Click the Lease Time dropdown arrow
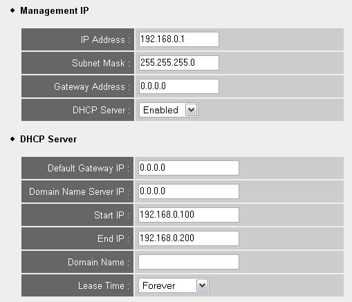This screenshot has height=302, width=352. click(202, 285)
